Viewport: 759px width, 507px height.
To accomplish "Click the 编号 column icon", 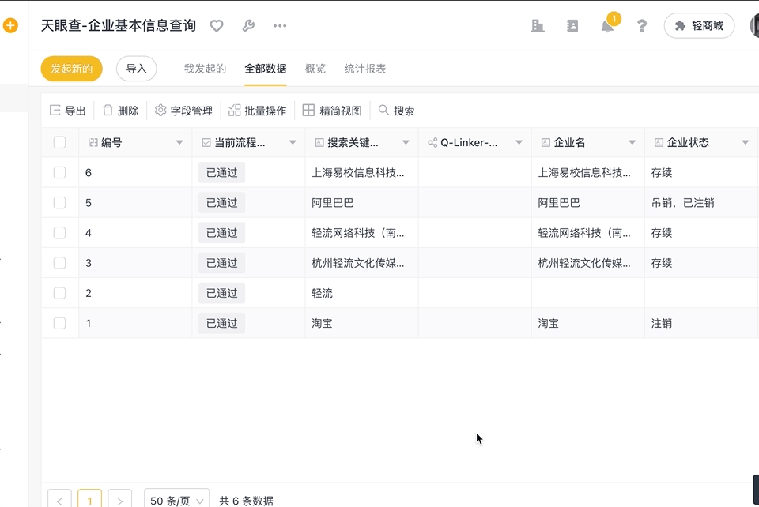I will [93, 143].
